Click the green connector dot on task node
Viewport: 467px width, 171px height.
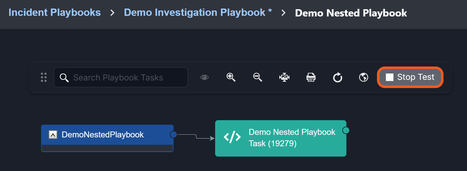(346, 130)
